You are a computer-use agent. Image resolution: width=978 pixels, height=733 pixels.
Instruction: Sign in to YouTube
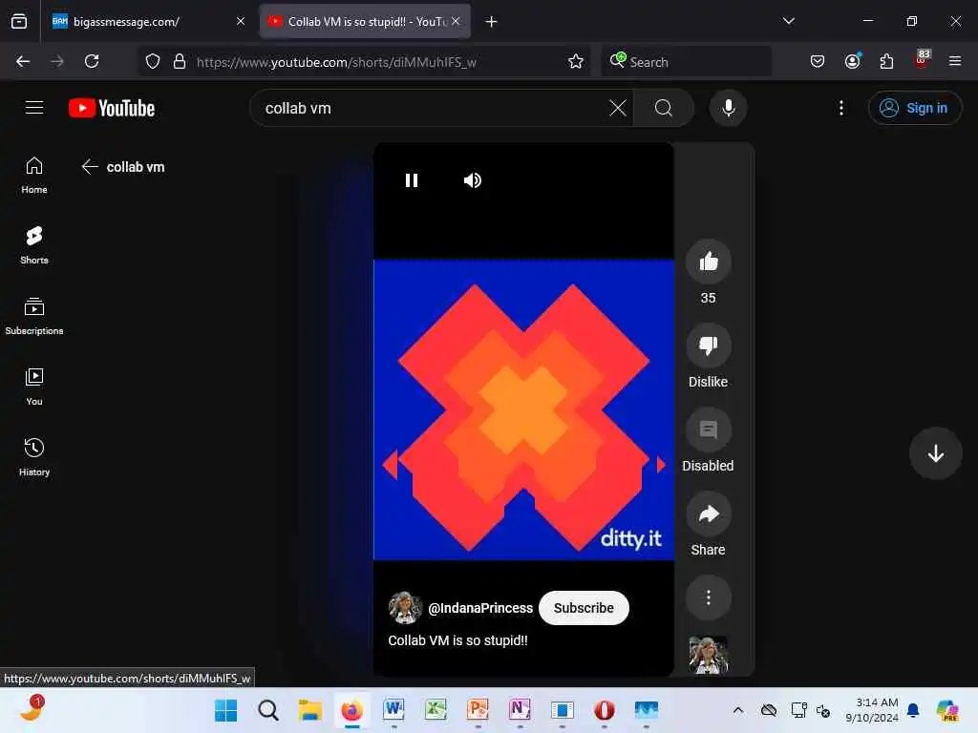point(914,108)
